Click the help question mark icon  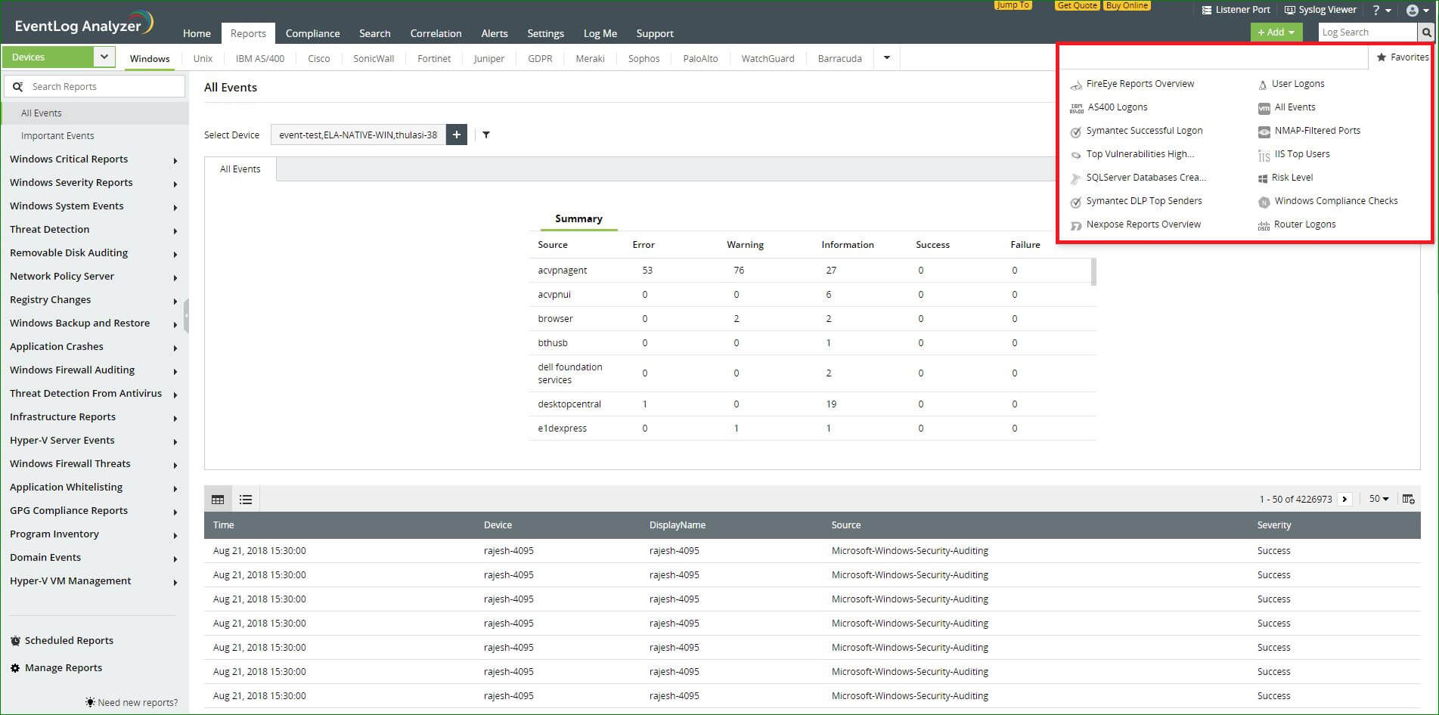[x=1376, y=11]
